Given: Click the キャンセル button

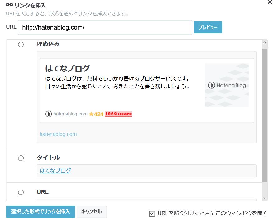Looking at the screenshot, I should click(92, 212).
